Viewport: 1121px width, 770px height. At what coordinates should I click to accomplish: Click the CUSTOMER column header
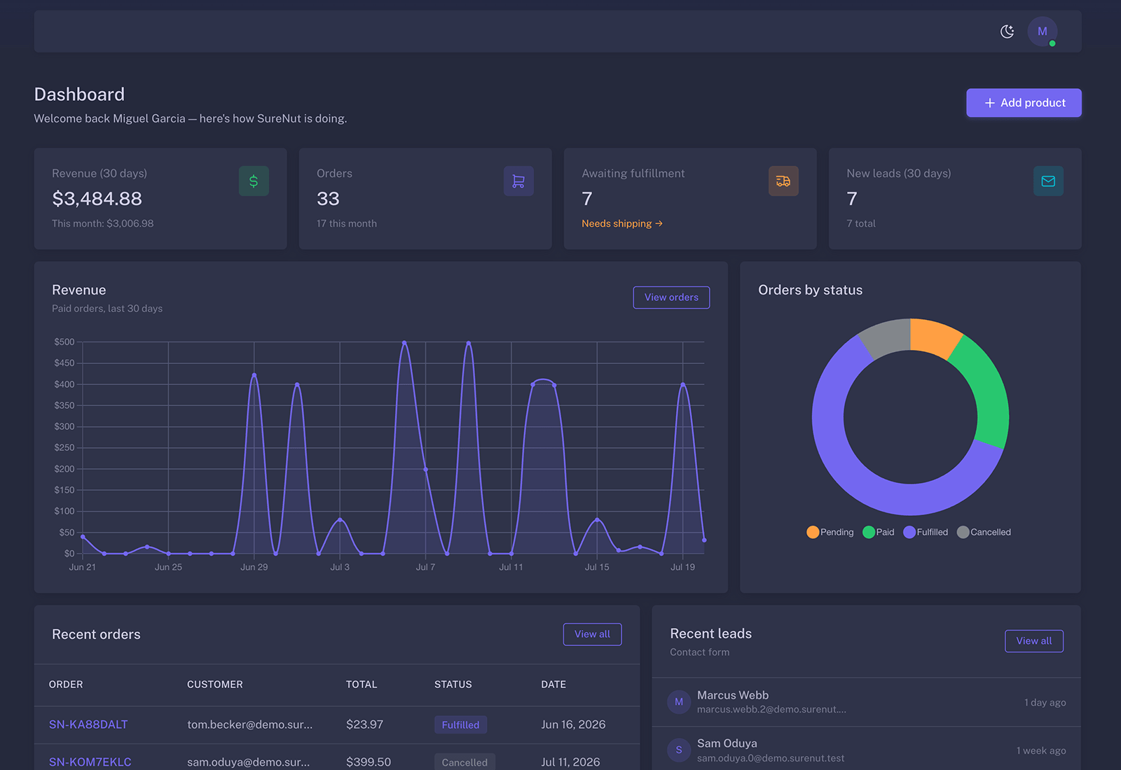click(215, 685)
